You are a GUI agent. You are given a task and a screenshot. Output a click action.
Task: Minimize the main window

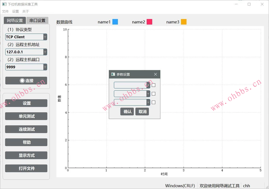[x=236, y=4]
